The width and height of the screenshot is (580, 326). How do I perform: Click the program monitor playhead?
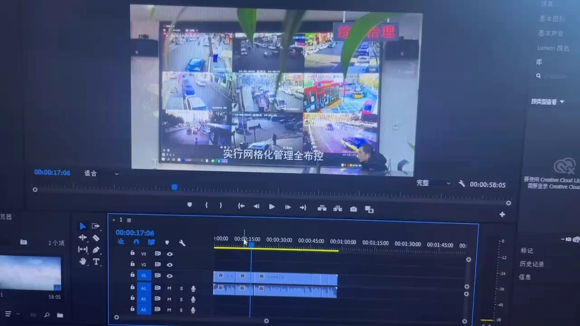[x=174, y=187]
